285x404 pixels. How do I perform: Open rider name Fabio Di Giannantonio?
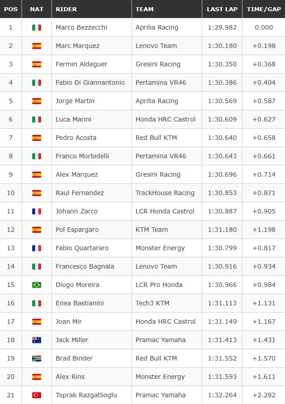coord(90,83)
